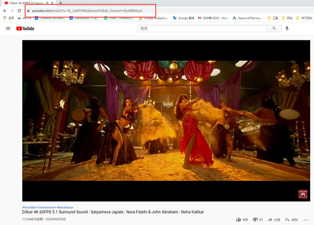This screenshot has width=314, height=225.
Task: Share the video using 分享 button
Action: tap(274, 220)
